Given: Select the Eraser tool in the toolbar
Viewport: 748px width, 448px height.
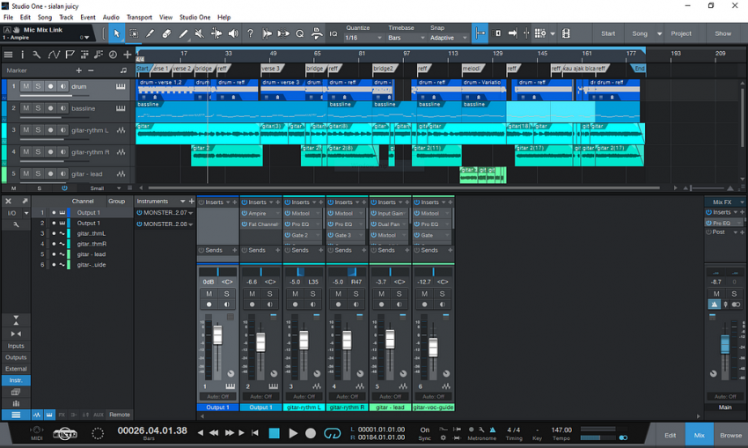Looking at the screenshot, I should [167, 33].
